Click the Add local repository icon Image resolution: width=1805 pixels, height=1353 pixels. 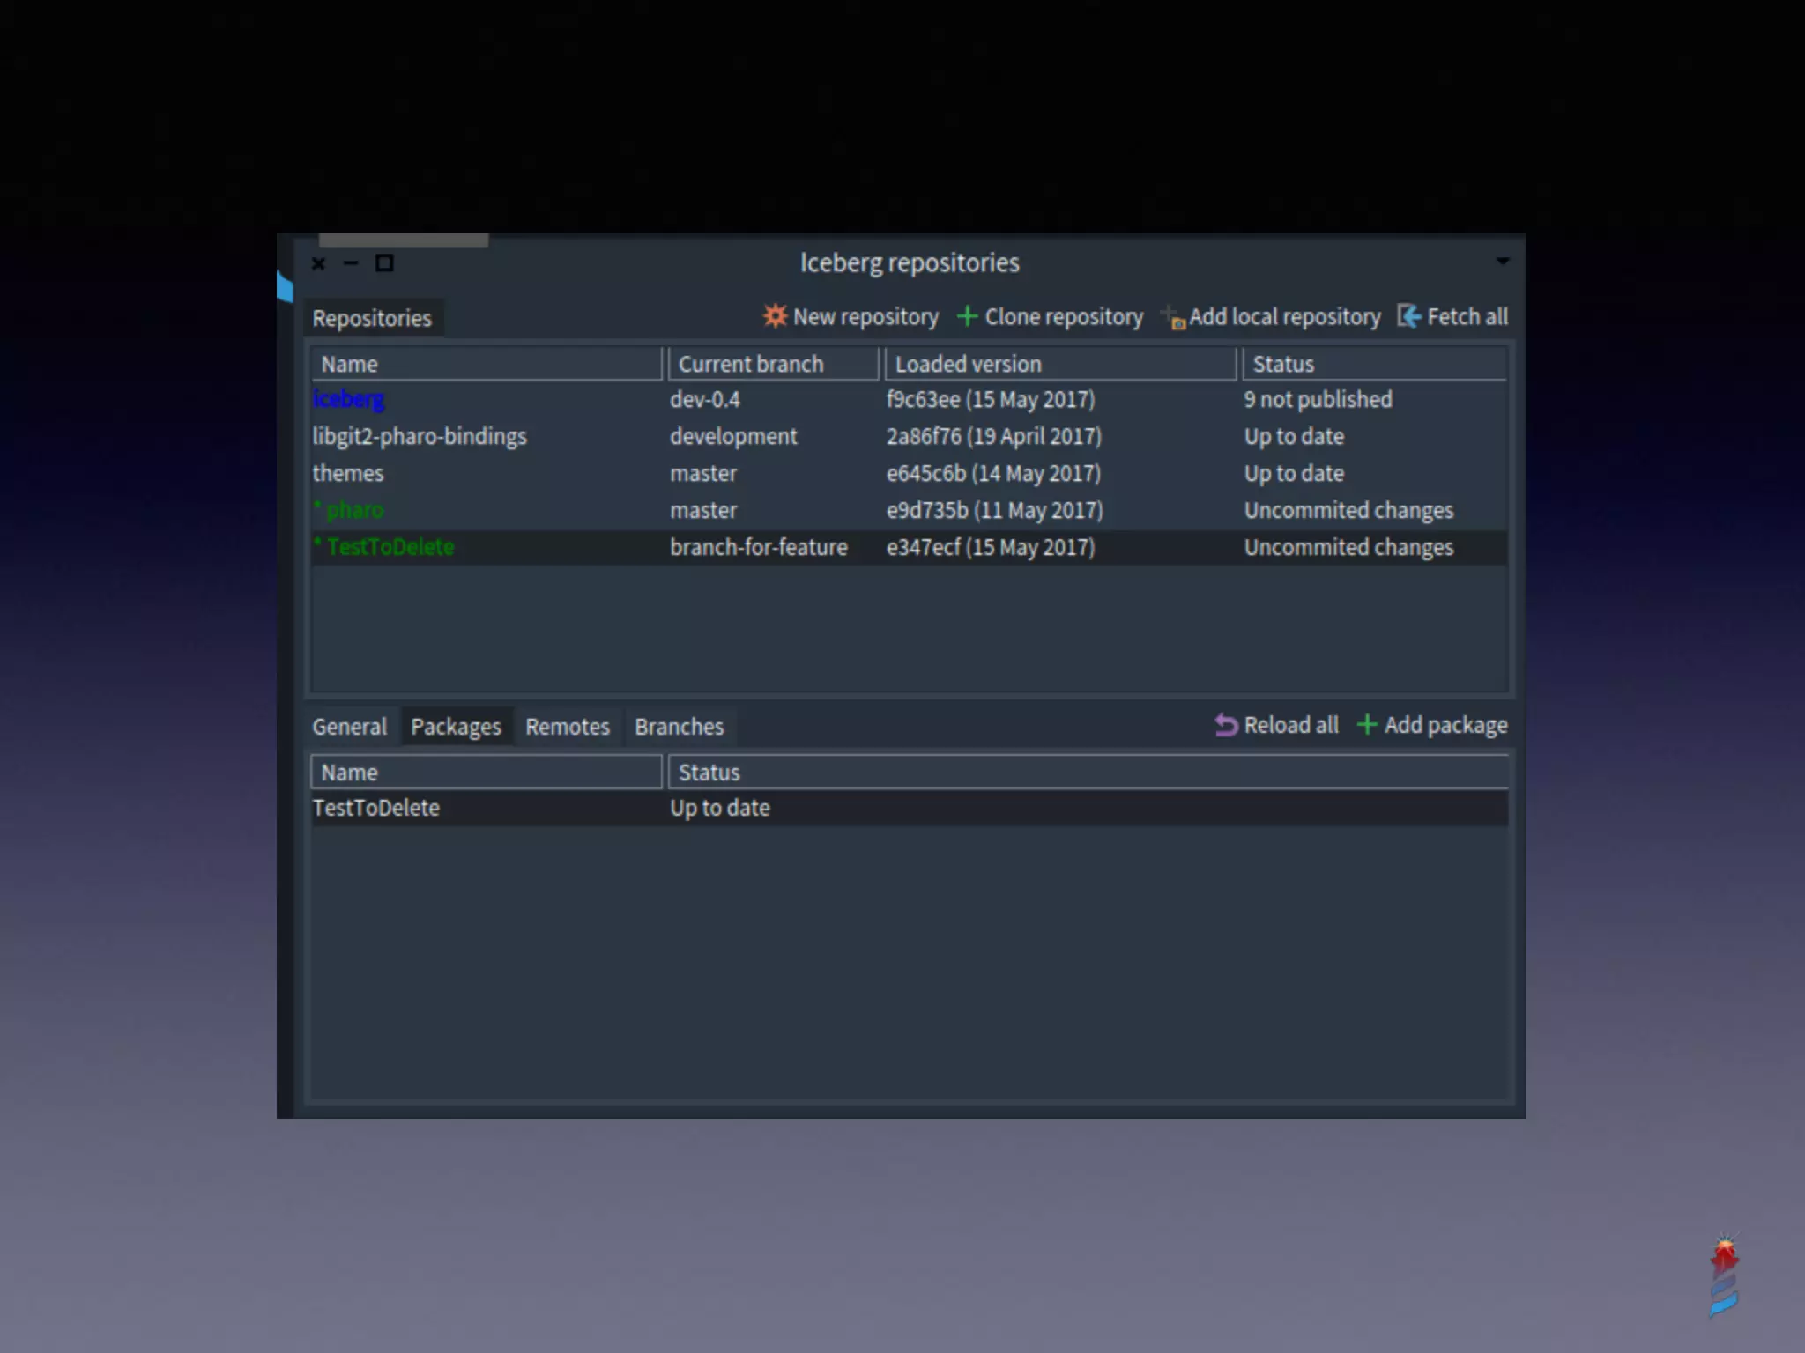click(1173, 318)
